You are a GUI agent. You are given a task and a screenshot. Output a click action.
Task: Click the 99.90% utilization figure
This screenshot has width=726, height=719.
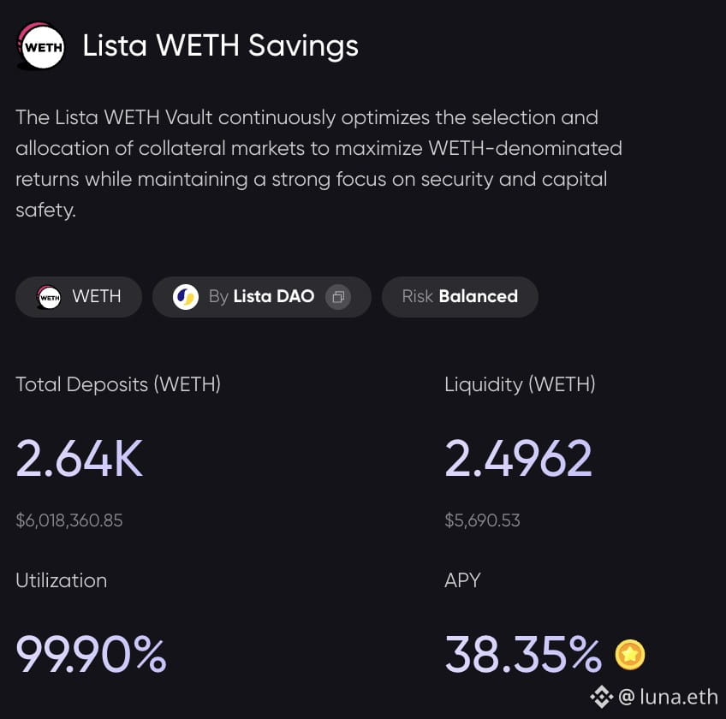92,654
